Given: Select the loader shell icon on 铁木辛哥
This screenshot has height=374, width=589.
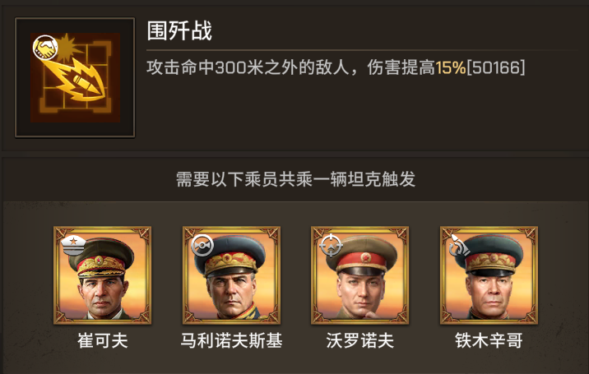Looking at the screenshot, I should [x=458, y=245].
